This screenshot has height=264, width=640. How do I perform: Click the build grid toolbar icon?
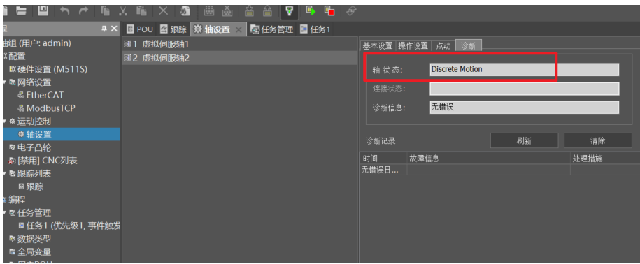(x=208, y=11)
